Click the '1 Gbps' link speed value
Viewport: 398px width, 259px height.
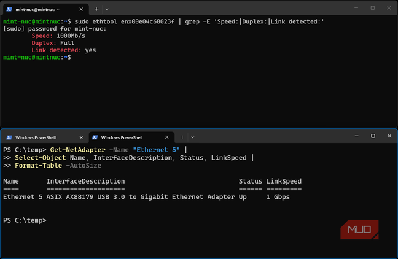tap(278, 197)
